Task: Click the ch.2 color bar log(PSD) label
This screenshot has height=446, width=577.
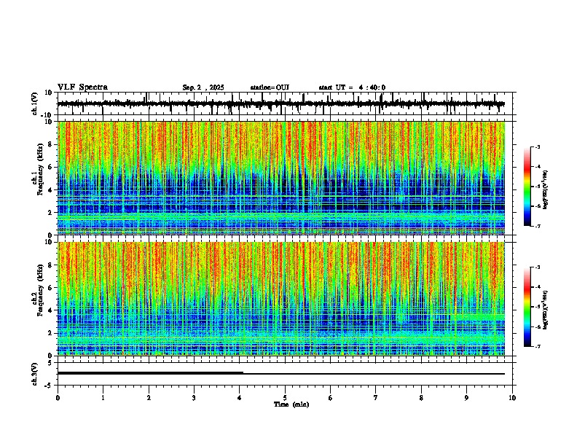Action: (546, 310)
